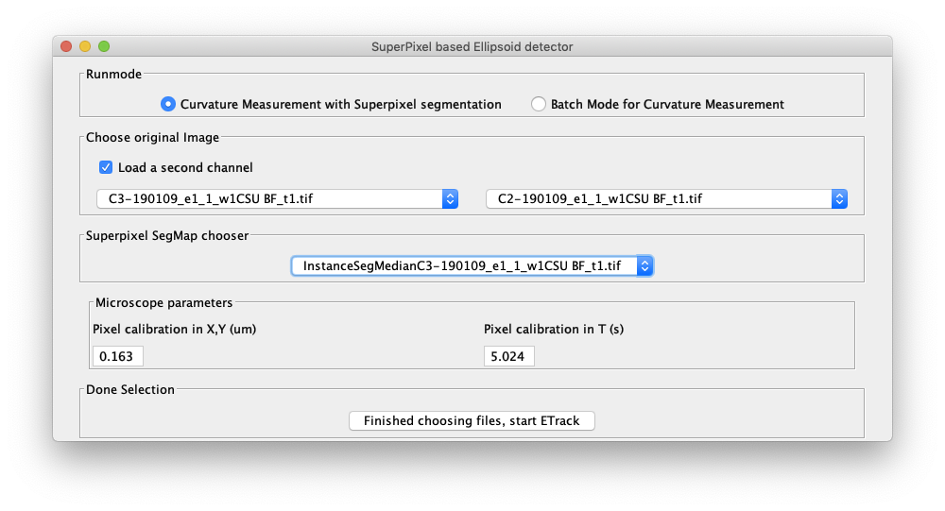Open the C2-190109 second channel dropdown
This screenshot has height=511, width=945.
[666, 199]
